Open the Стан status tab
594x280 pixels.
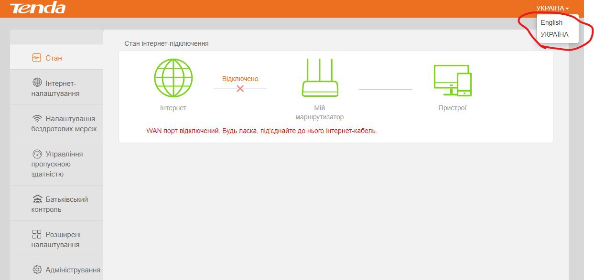pyautogui.click(x=56, y=58)
